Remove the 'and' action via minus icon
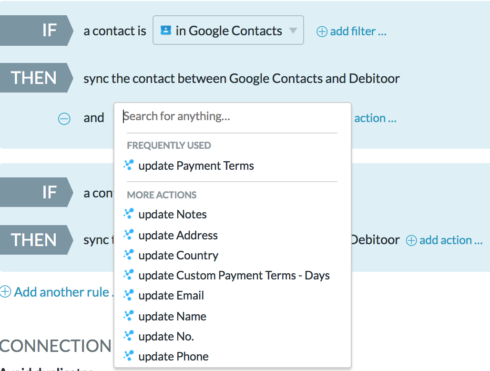Viewport: 490px width, 371px height. [x=64, y=119]
